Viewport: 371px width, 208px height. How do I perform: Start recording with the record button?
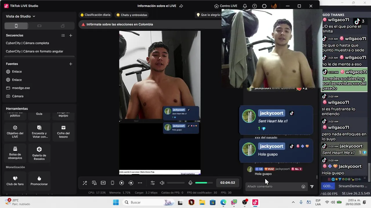[x=122, y=183]
